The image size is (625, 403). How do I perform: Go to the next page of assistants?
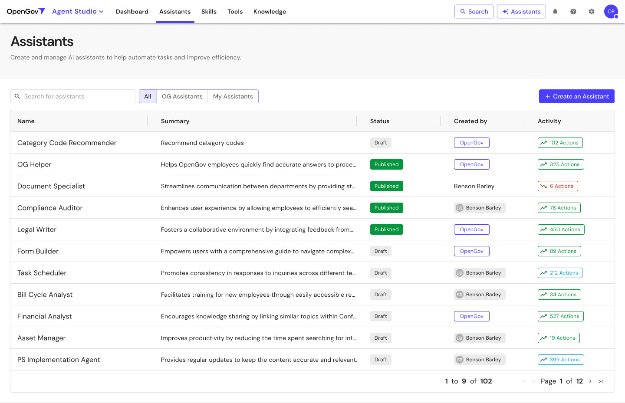point(590,381)
